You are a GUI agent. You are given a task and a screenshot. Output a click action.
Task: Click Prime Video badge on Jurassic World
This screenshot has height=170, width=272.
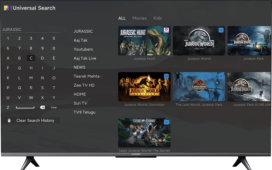(221, 30)
